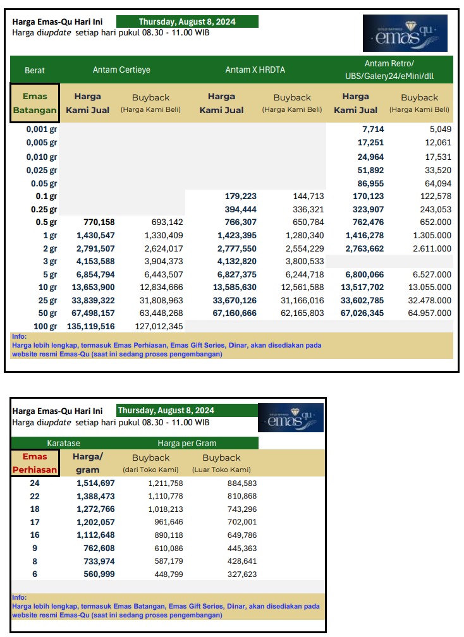The image size is (464, 637).
Task: Select price 7,714
Action: [373, 129]
